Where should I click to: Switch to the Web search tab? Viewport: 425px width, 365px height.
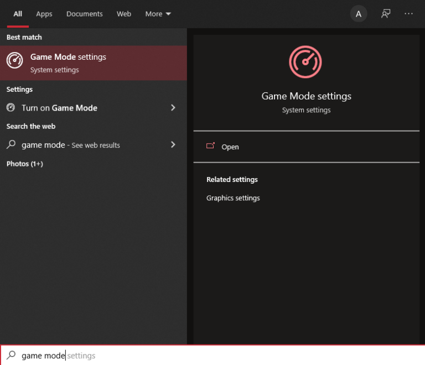124,14
